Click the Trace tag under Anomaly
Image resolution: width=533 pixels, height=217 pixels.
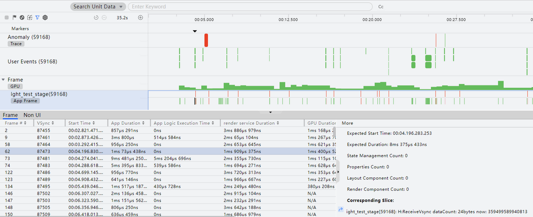(16, 44)
